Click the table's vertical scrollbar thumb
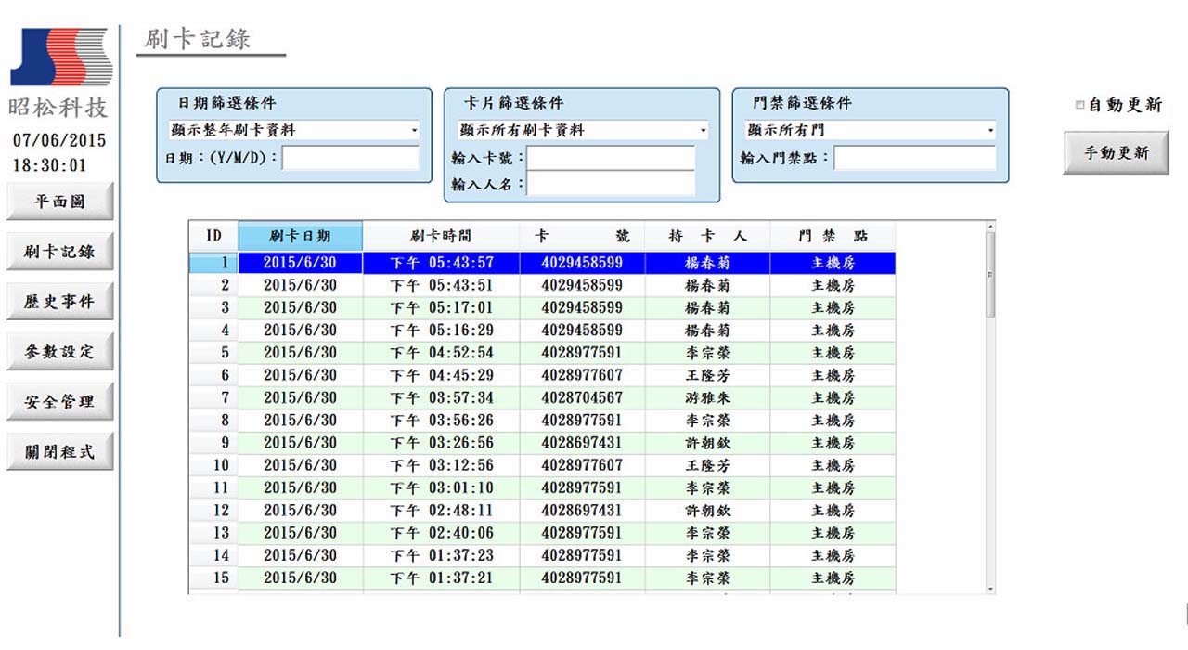This screenshot has width=1188, height=650. point(990,275)
